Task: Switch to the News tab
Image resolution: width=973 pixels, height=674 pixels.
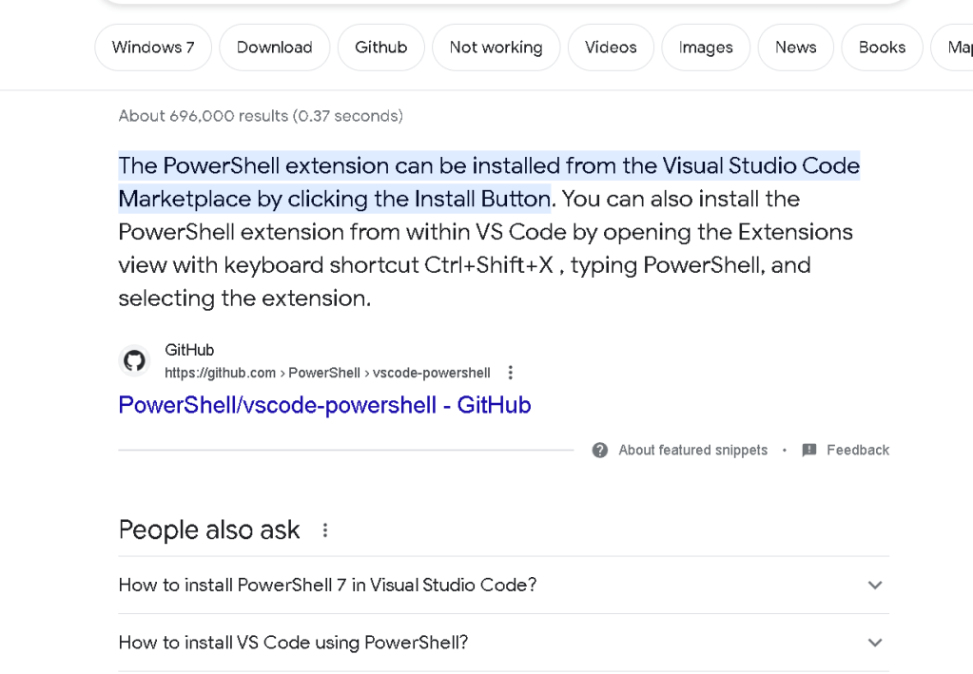Action: coord(795,48)
